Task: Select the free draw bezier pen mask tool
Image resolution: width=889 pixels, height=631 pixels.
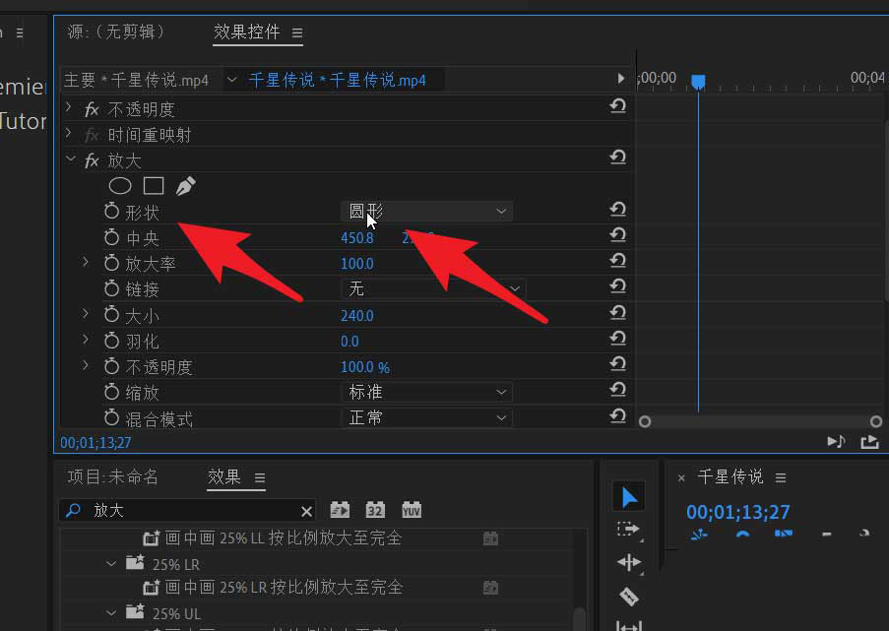Action: 185,185
